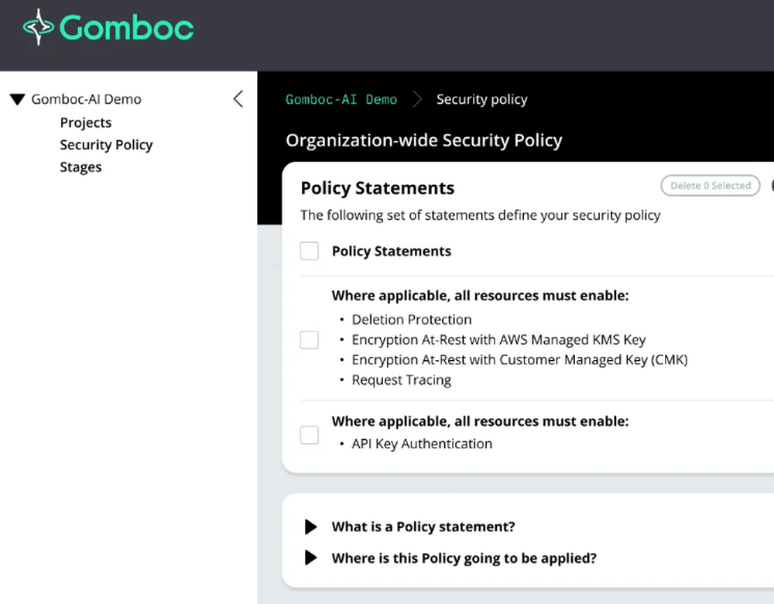Viewport: 774px width, 604px height.
Task: Collapse the Gomboc-AI Demo tree triangle
Action: pyautogui.click(x=18, y=99)
